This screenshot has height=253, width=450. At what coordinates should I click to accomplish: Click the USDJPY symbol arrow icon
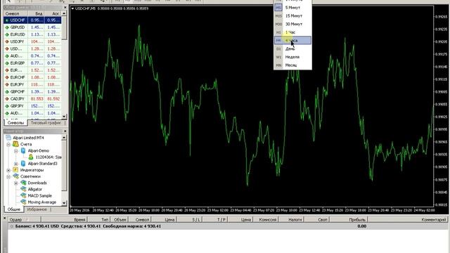tap(7, 42)
